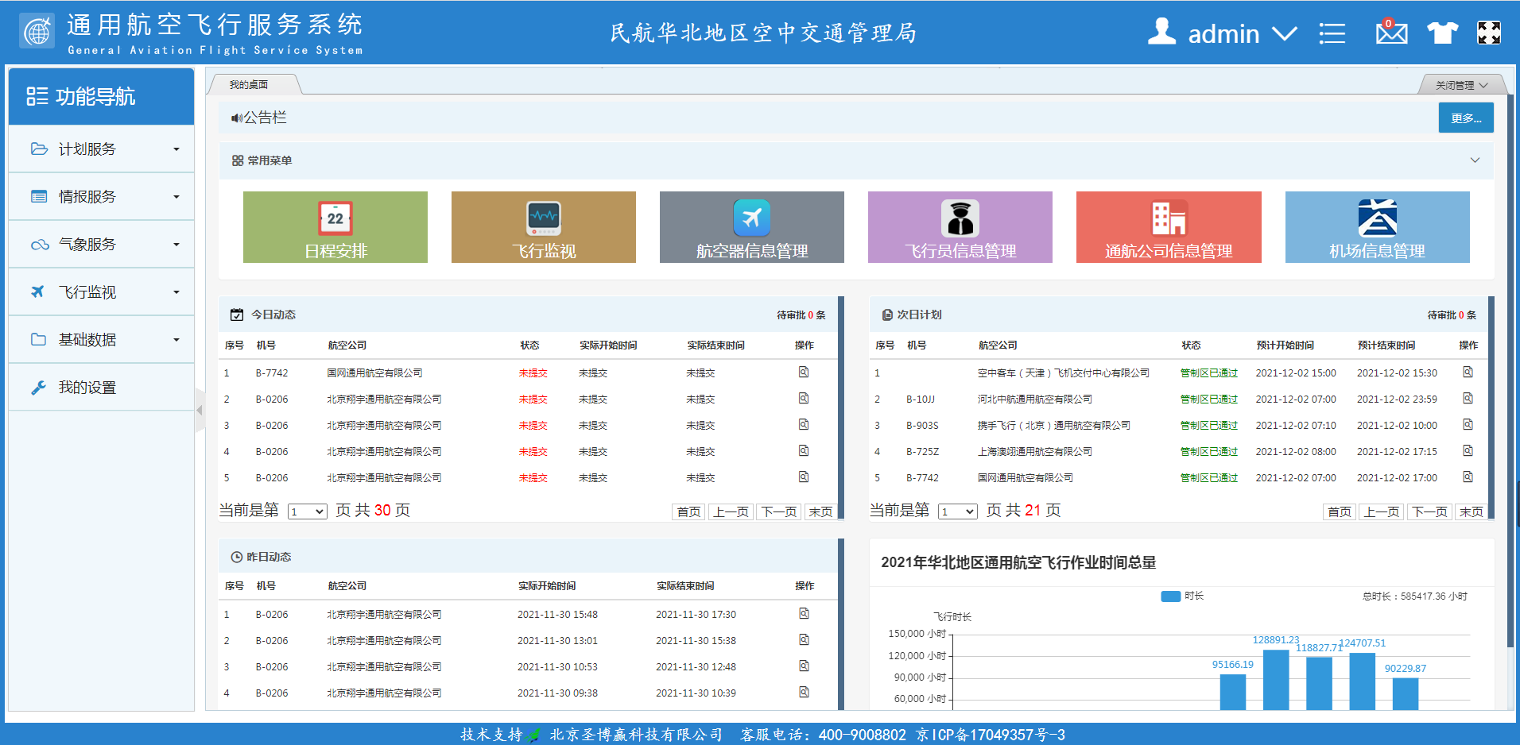Click the 功能导航 header
This screenshot has height=745, width=1520.
click(x=101, y=96)
